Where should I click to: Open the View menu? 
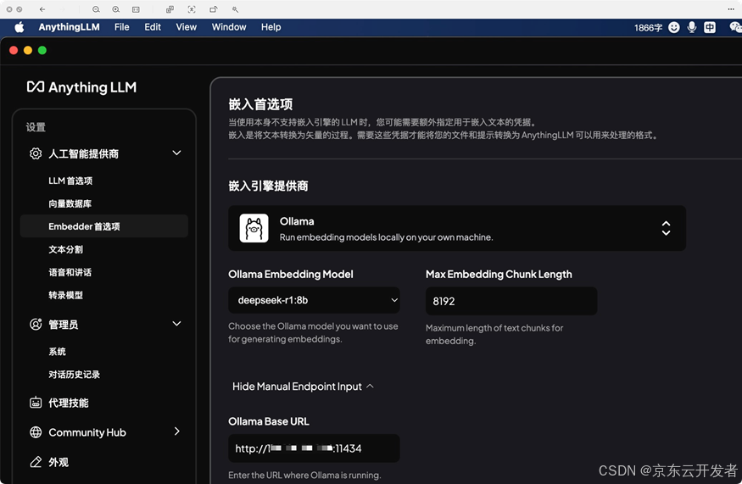[x=186, y=27]
